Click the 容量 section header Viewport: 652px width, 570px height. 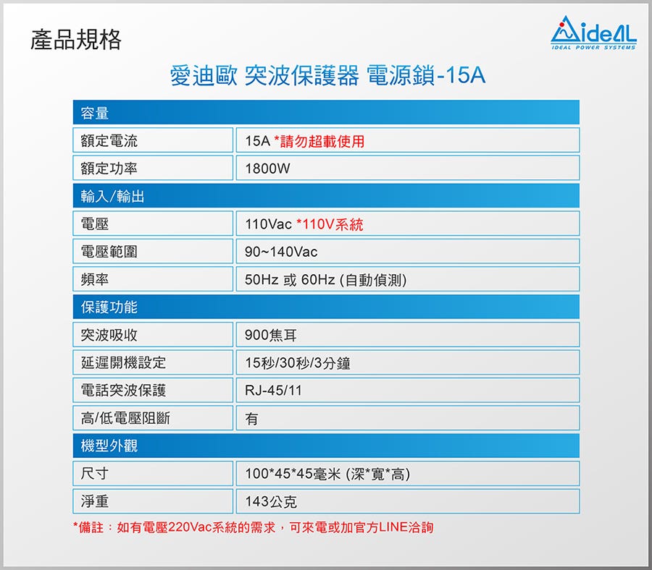click(326, 112)
